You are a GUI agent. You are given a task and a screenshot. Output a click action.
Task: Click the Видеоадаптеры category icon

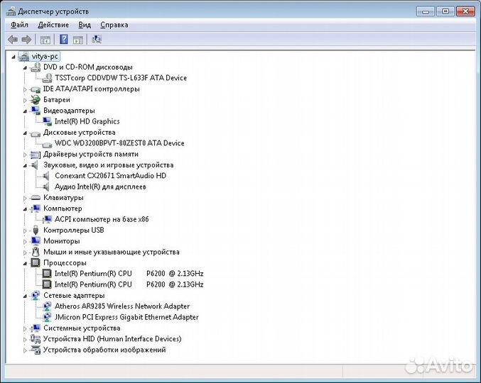(36, 111)
